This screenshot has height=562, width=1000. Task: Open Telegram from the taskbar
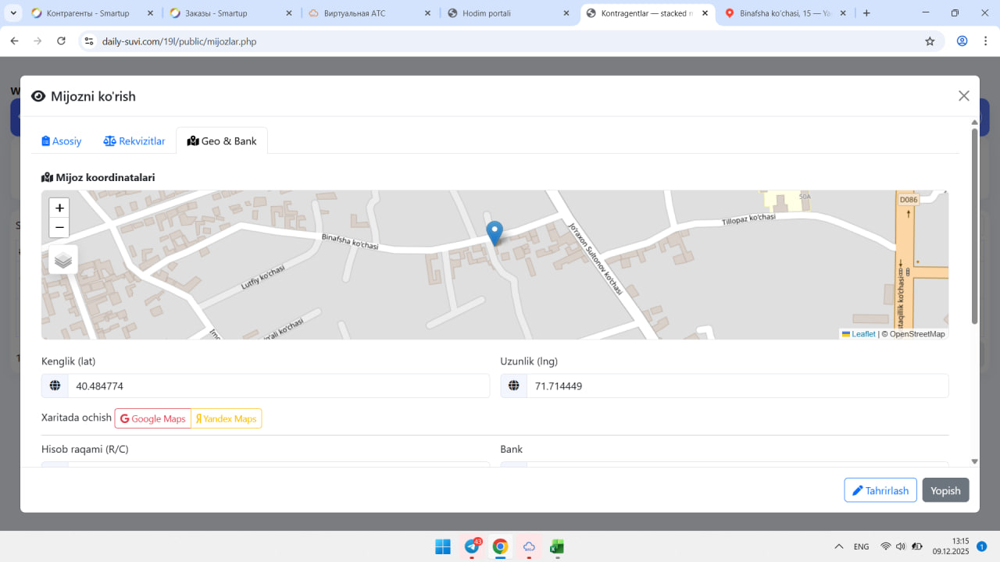(472, 546)
